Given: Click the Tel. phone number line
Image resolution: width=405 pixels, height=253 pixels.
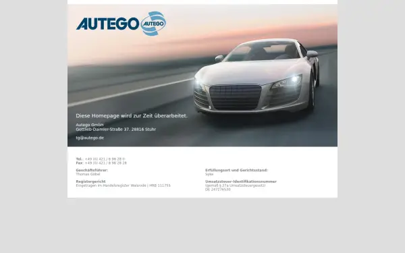Looking at the screenshot, I should point(101,159).
